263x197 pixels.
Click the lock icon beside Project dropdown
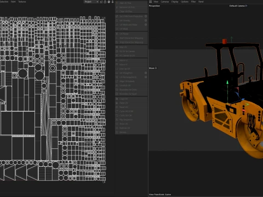coord(105,2)
